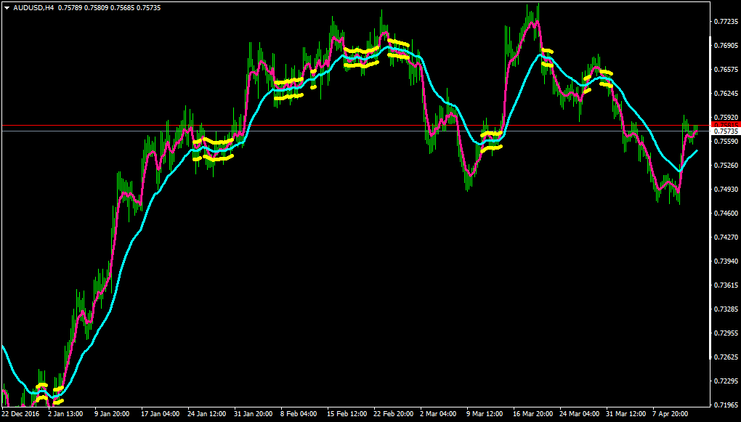Click the current price label 0.75735

[724, 131]
